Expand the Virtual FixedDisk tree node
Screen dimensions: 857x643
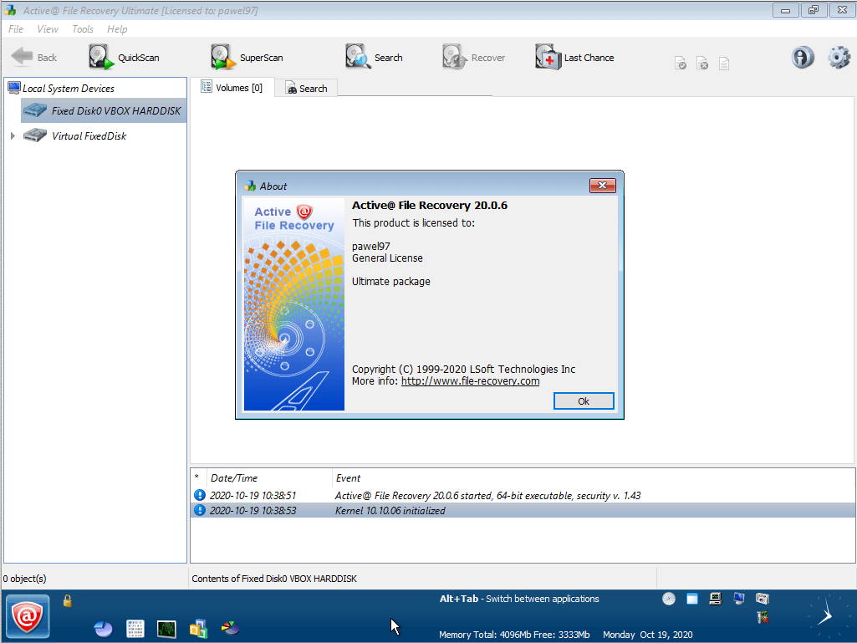click(13, 135)
